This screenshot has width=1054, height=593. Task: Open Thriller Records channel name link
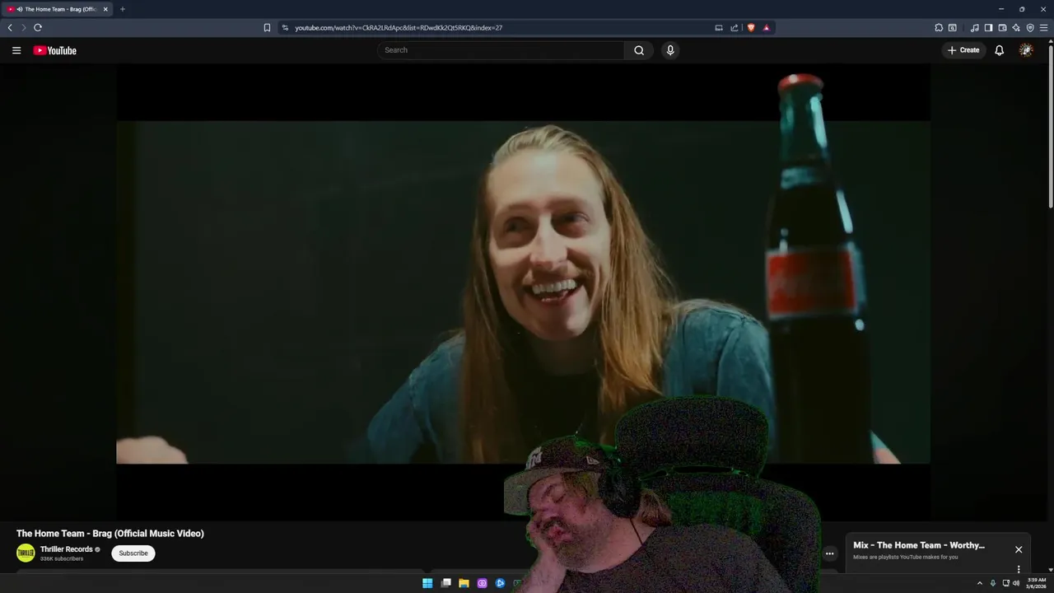pyautogui.click(x=67, y=549)
